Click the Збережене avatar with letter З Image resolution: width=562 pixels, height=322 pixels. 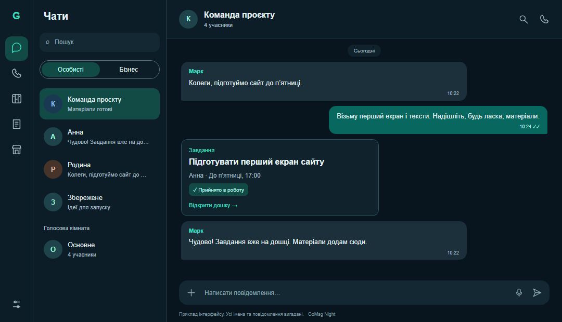pyautogui.click(x=53, y=202)
